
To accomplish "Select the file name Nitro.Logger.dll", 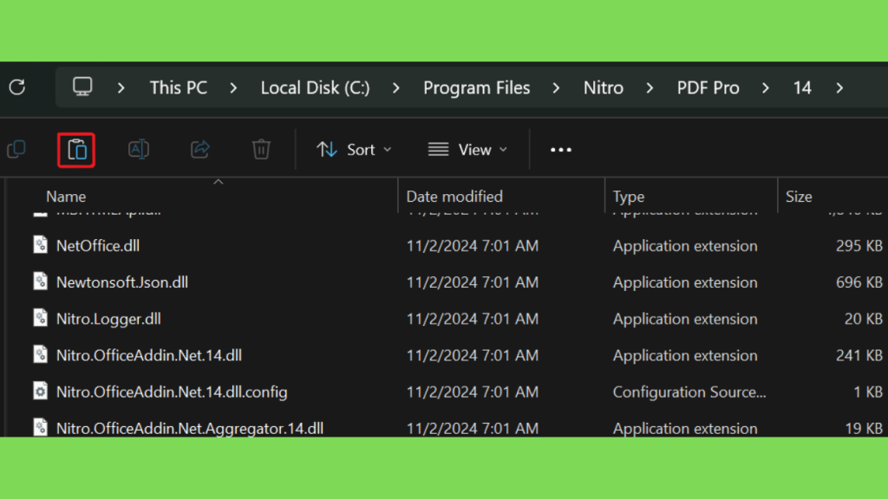I will coord(108,319).
